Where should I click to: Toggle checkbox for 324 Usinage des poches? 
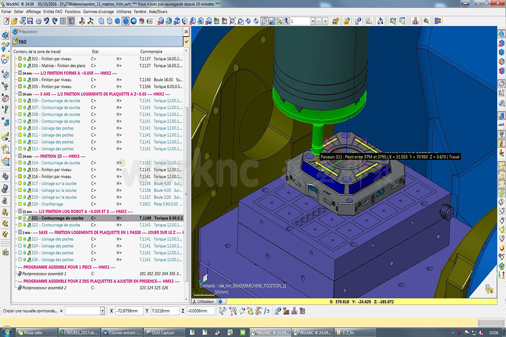pos(20,246)
